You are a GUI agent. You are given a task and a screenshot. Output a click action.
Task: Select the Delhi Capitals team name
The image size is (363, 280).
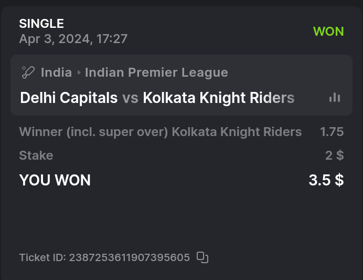click(x=68, y=98)
